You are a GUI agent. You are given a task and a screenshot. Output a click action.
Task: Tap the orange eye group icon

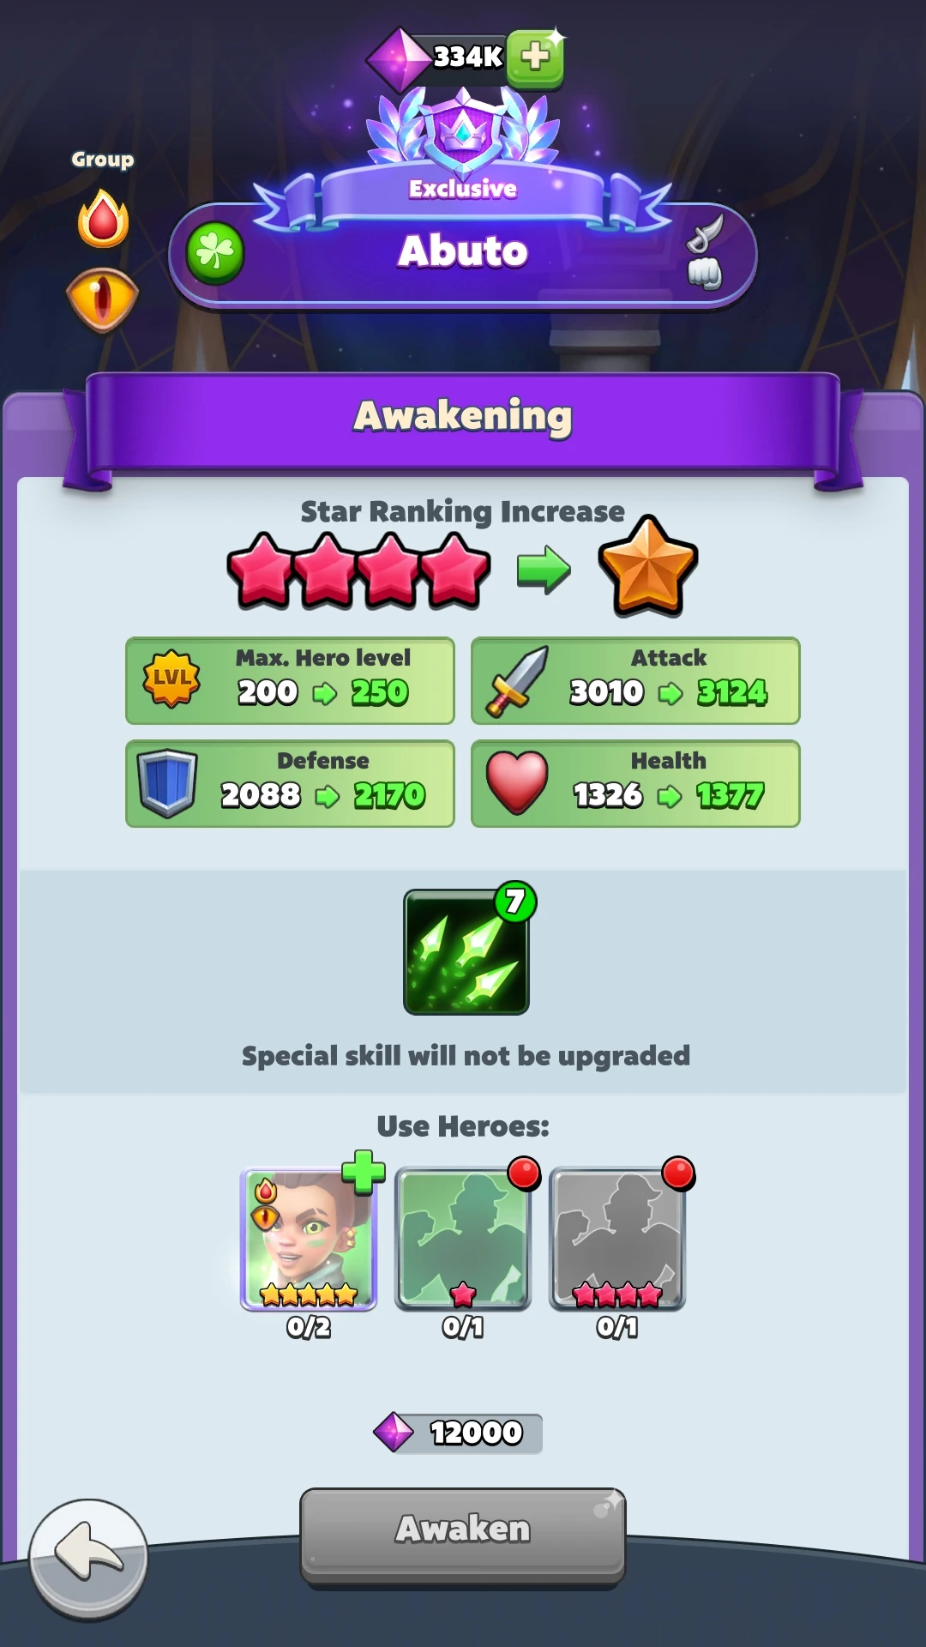coord(103,299)
